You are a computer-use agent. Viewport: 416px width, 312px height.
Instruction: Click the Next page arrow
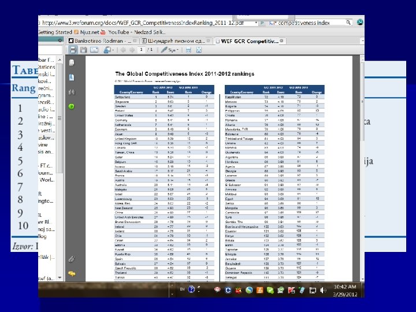[132, 50]
